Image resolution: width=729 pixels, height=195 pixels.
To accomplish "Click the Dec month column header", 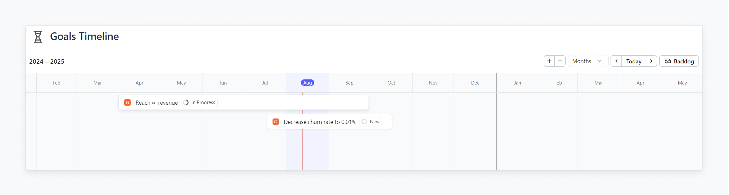I will tap(475, 83).
